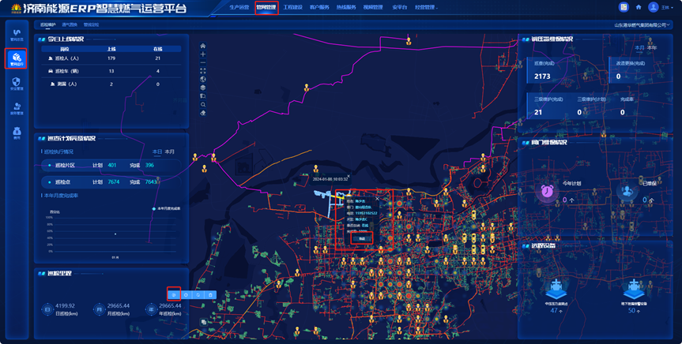Select 本月 in the top-right maintenance panel

click(639, 48)
